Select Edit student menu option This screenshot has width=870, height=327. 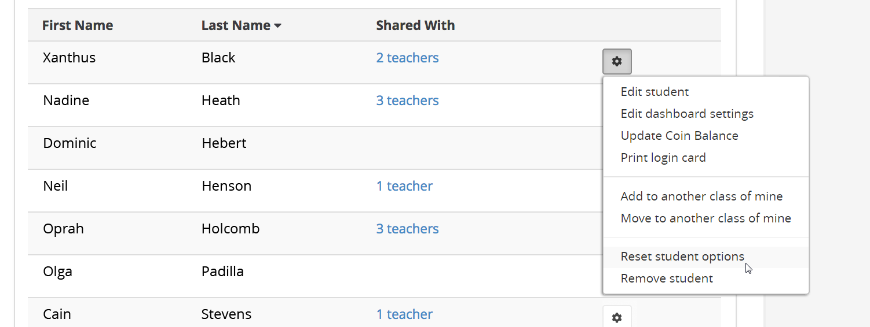click(x=655, y=92)
